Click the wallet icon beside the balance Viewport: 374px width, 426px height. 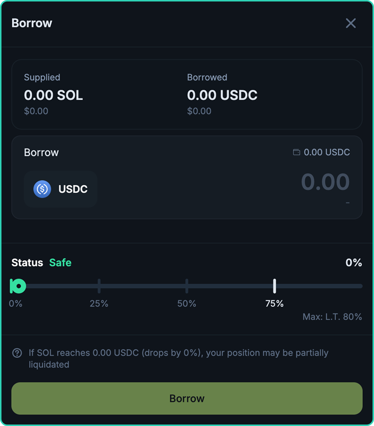tap(296, 152)
